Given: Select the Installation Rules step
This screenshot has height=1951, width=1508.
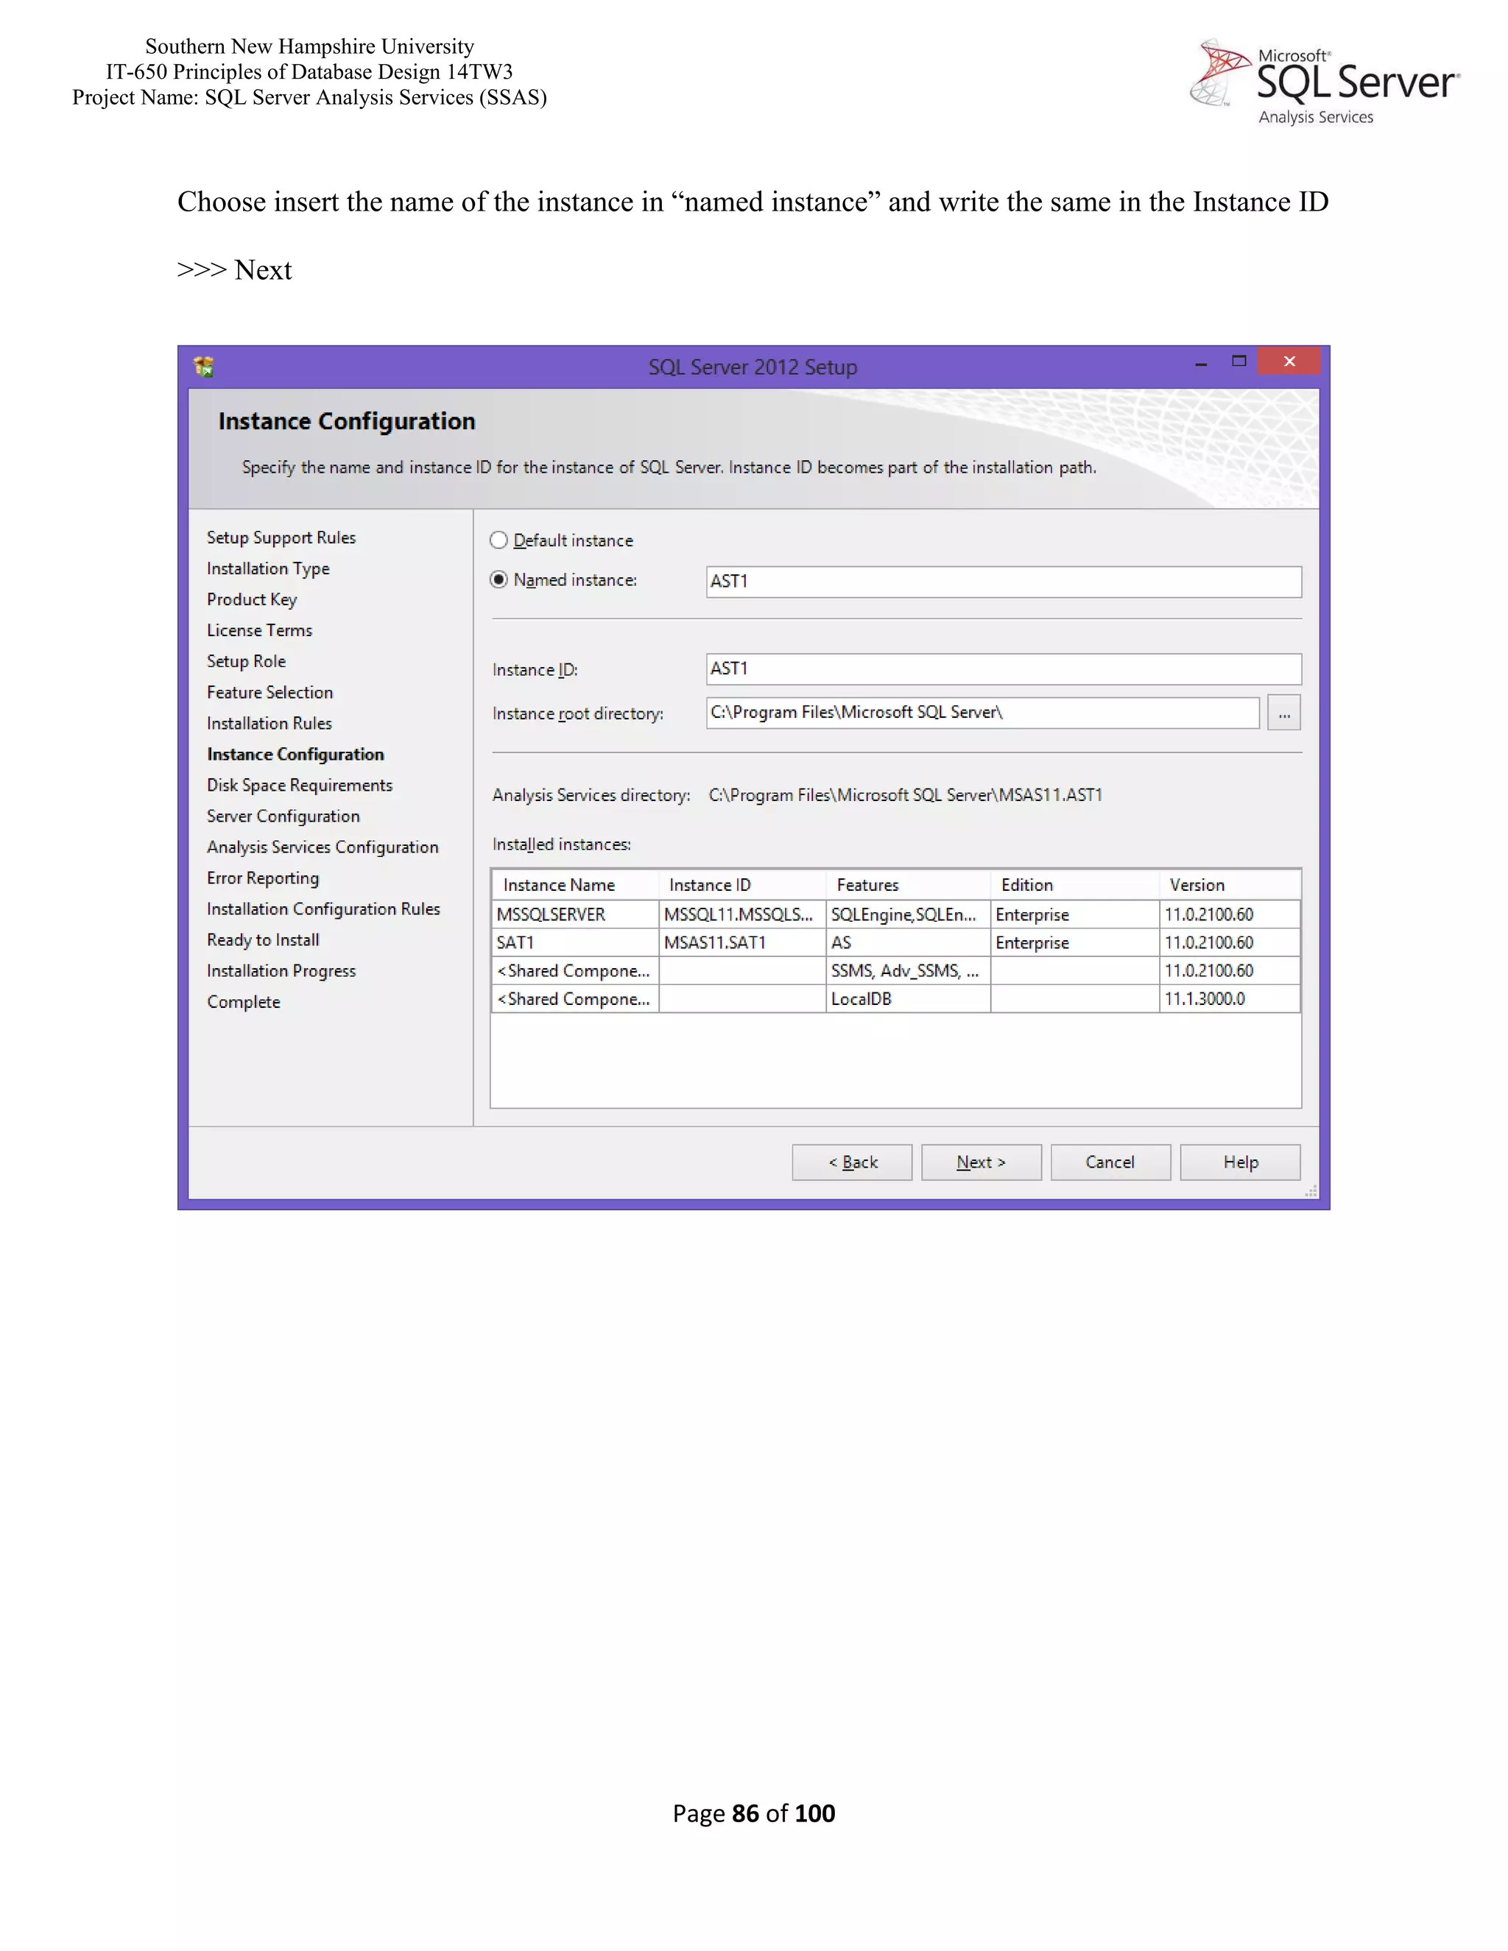Looking at the screenshot, I should (269, 724).
